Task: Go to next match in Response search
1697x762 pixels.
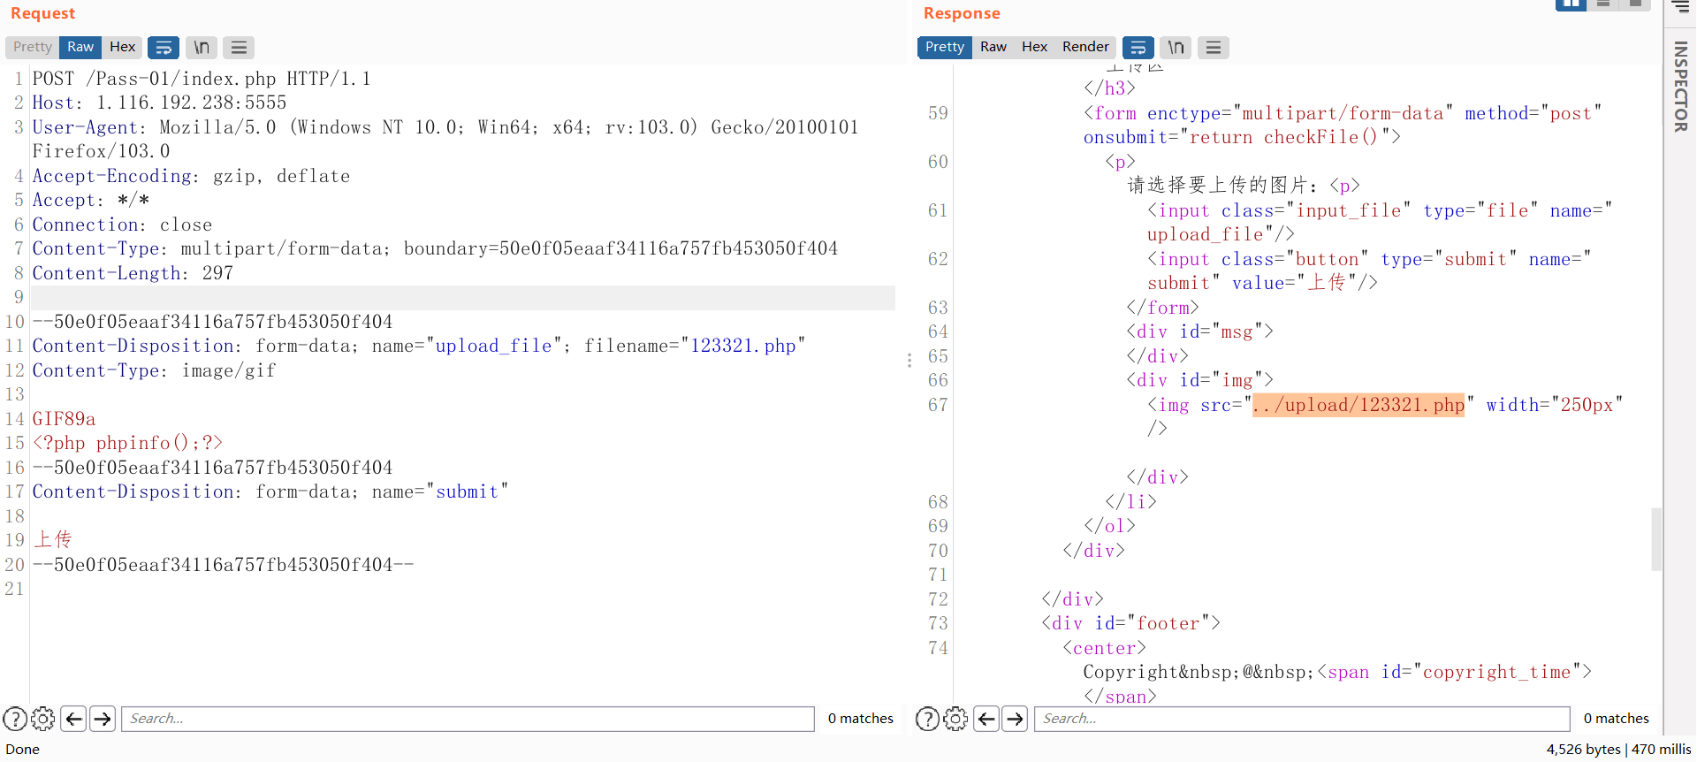Action: click(1015, 719)
